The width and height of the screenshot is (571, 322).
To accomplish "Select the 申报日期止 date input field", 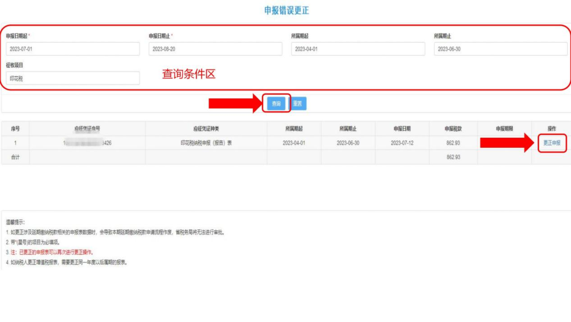I will tap(215, 49).
